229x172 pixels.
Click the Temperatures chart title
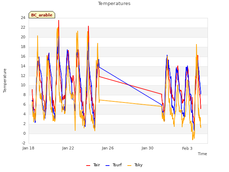point(114,3)
